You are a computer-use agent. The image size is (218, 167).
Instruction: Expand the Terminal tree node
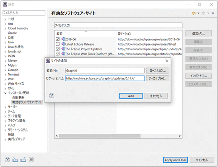[x=5, y=75]
